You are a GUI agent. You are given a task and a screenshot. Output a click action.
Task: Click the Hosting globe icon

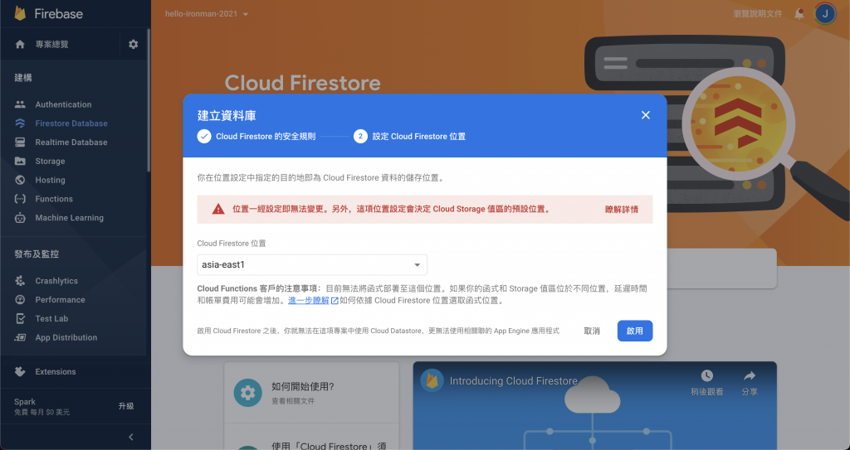(20, 180)
